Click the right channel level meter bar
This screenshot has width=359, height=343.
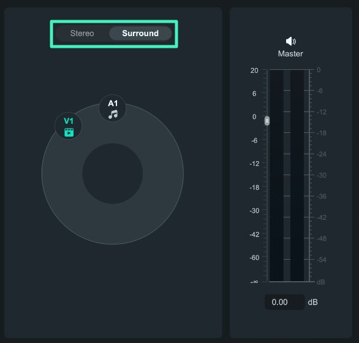[x=297, y=176]
